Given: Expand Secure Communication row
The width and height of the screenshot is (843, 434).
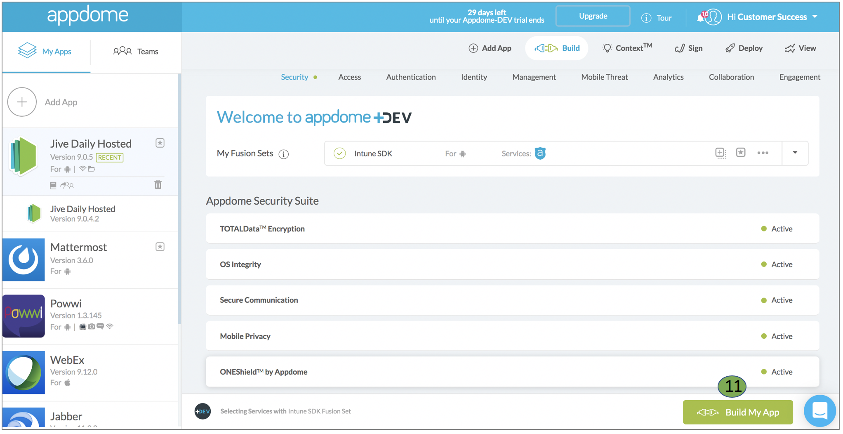Looking at the screenshot, I should [512, 300].
